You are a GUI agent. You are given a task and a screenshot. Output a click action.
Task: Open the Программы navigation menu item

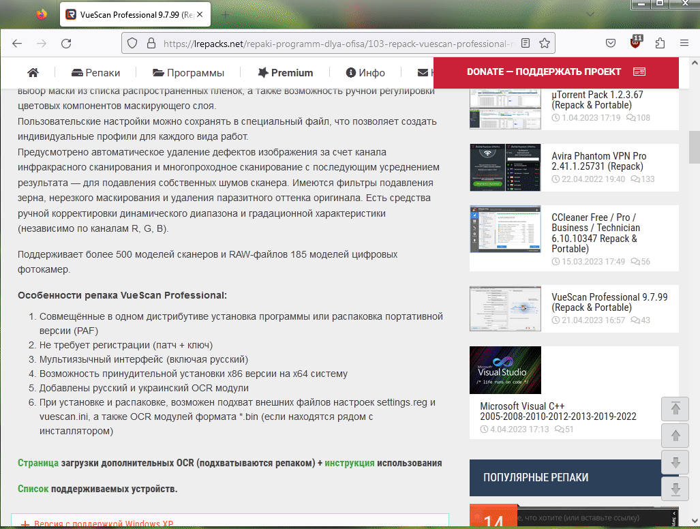(x=188, y=73)
